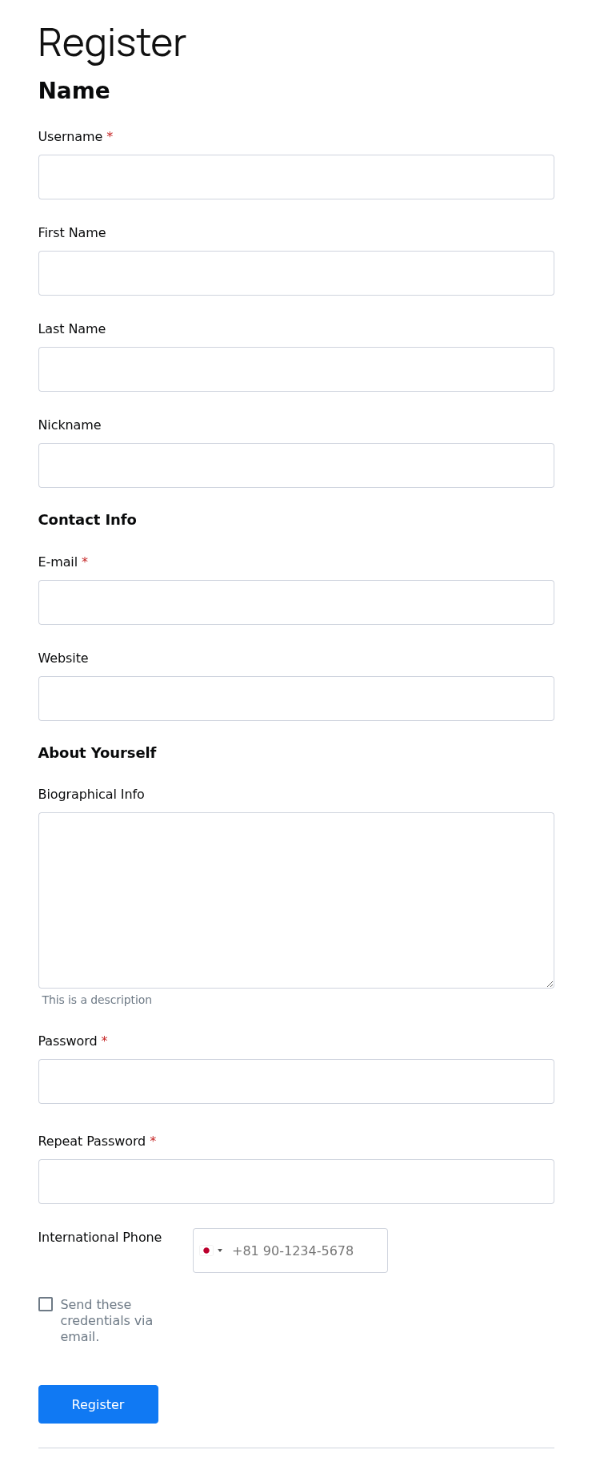596x1474 pixels.
Task: Open the phone country code dropdown arrow
Action: [220, 1250]
